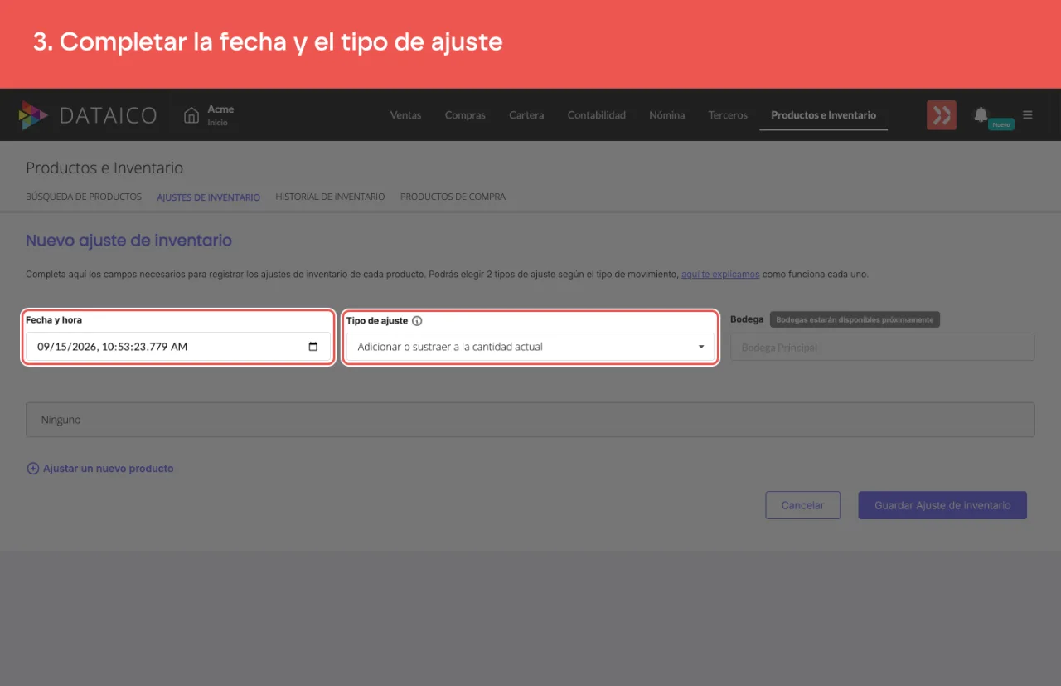1061x686 pixels.
Task: Open the Cartera menu
Action: [526, 115]
